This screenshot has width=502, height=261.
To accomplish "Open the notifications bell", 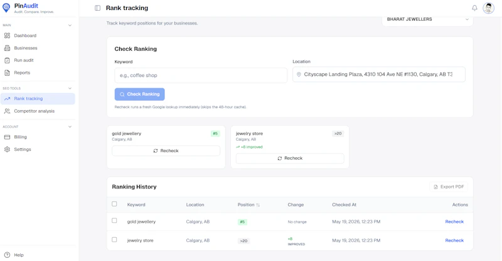I will [x=474, y=8].
